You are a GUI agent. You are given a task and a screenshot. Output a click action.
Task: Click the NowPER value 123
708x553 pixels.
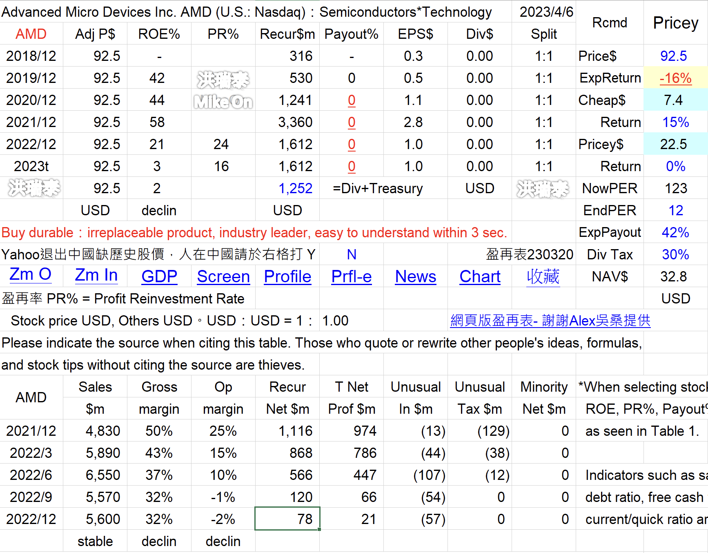pyautogui.click(x=676, y=188)
